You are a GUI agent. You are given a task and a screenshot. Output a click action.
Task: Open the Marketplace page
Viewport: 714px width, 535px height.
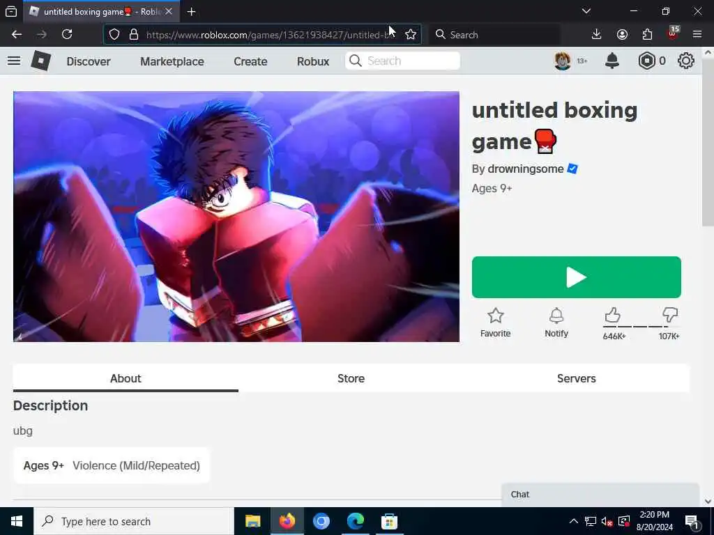pos(172,61)
